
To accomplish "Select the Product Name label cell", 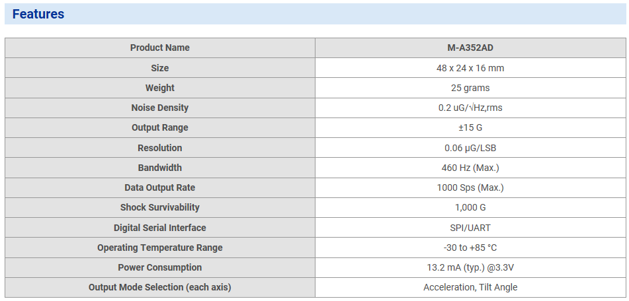I will pos(159,48).
